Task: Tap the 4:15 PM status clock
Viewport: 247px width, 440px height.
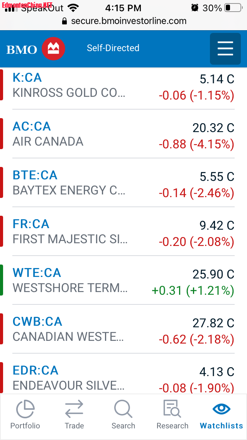Action: [123, 8]
